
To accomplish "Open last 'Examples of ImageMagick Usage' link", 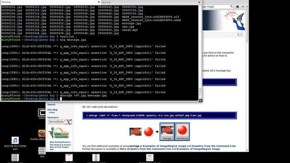I will click(198, 149).
